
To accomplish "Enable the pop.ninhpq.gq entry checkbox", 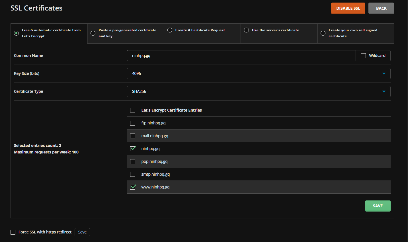I will coord(133,161).
